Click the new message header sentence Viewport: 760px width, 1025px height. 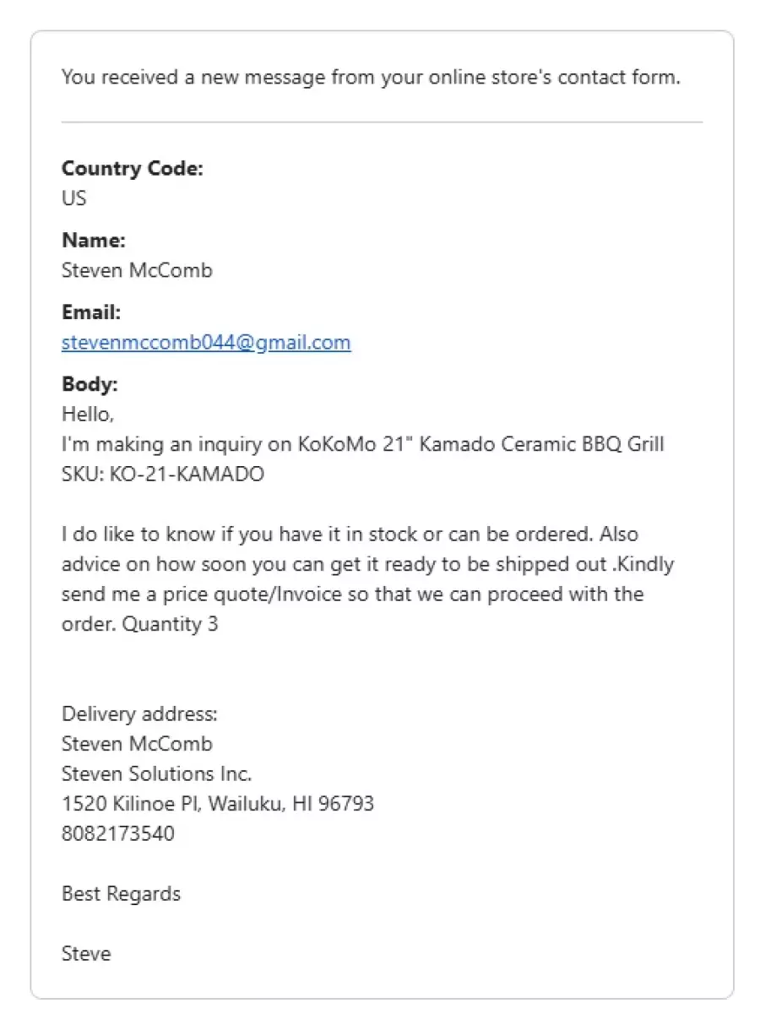371,78
